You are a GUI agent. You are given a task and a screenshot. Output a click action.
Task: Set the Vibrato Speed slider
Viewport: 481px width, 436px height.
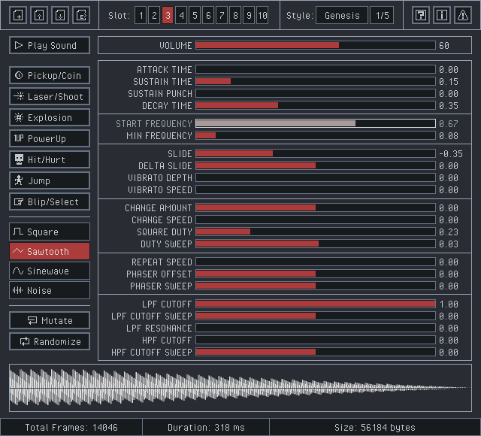click(316, 189)
